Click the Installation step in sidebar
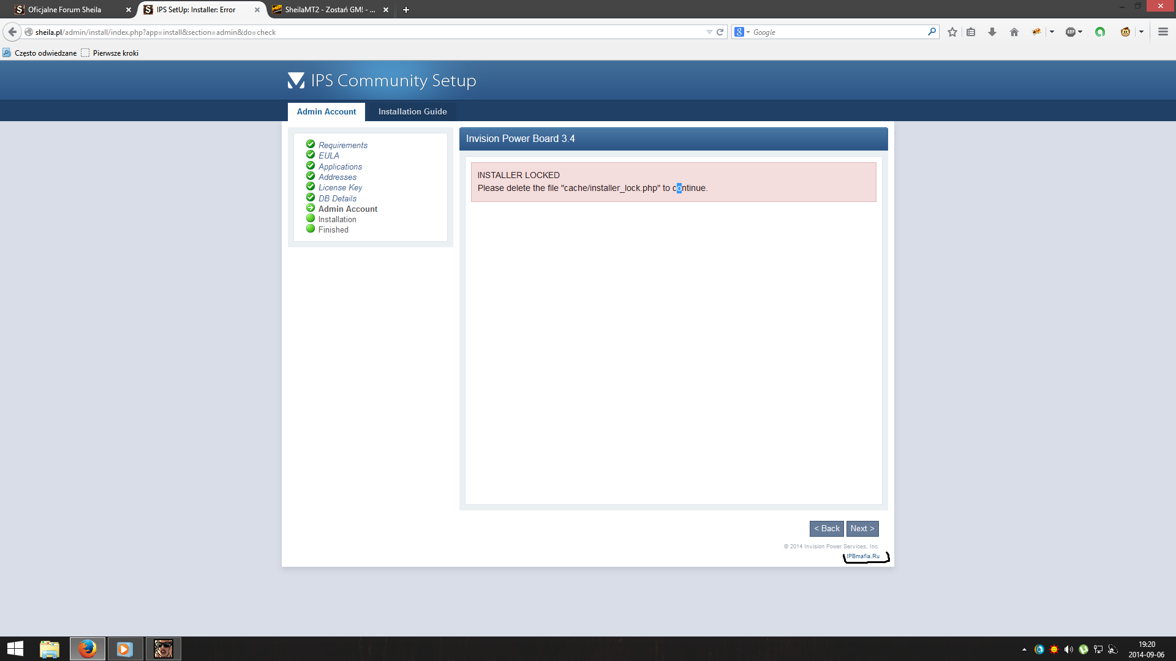The image size is (1176, 661). 337,219
